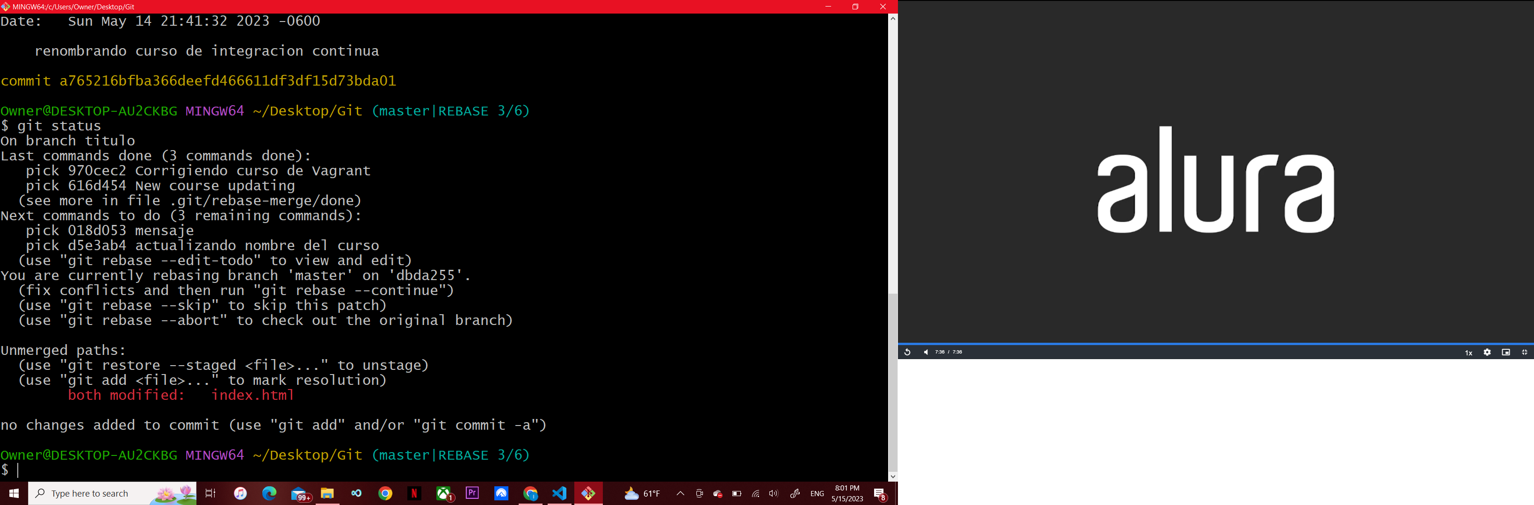The image size is (1534, 505).
Task: Open the blue infinity-loop app on taskbar
Action: (x=356, y=493)
